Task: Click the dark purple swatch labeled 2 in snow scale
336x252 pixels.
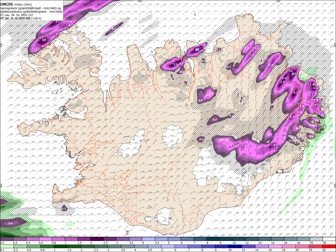Action: 97,239
